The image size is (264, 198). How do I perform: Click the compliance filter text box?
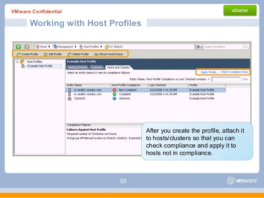226,79
